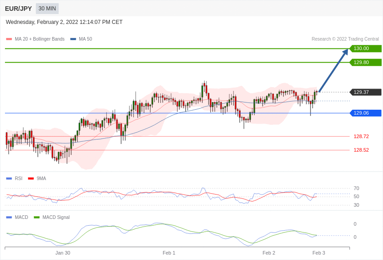Viewport: 383px width, 260px height.
Task: Click the green MACD Signal legend swatch
Action: click(x=36, y=217)
